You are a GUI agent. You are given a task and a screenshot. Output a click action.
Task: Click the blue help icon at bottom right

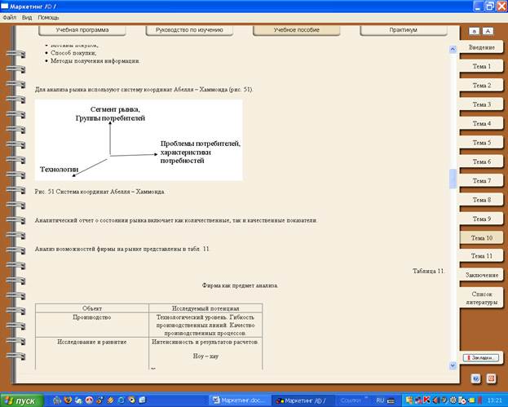pyautogui.click(x=476, y=378)
